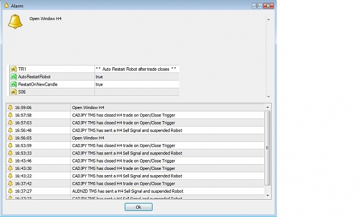The image size is (360, 217).
Task: Click the bell icon on the 16:53:59 row
Action: 10,145
